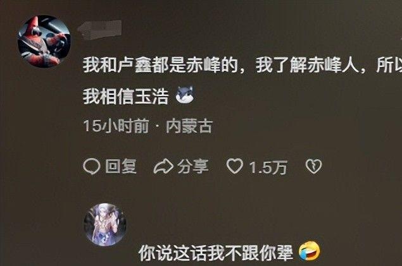This screenshot has width=402, height=266.
Task: Open the Patrick Star avatar's profile
Action: tap(44, 41)
